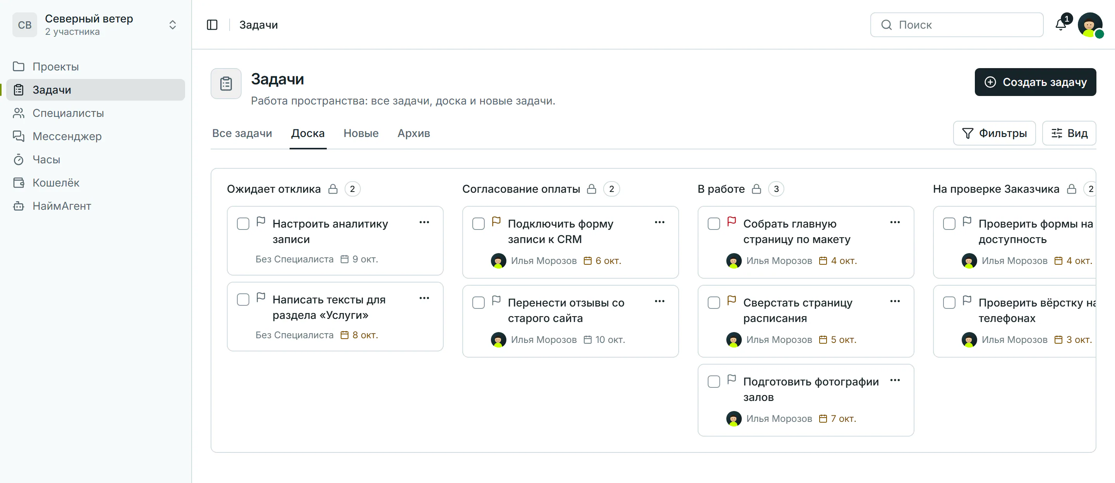
Task: Click the «Создать задачу» button
Action: click(1035, 82)
